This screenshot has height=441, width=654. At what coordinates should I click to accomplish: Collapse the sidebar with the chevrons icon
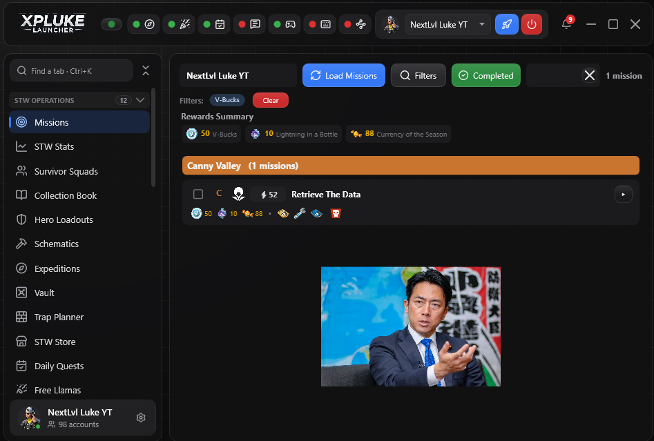146,70
